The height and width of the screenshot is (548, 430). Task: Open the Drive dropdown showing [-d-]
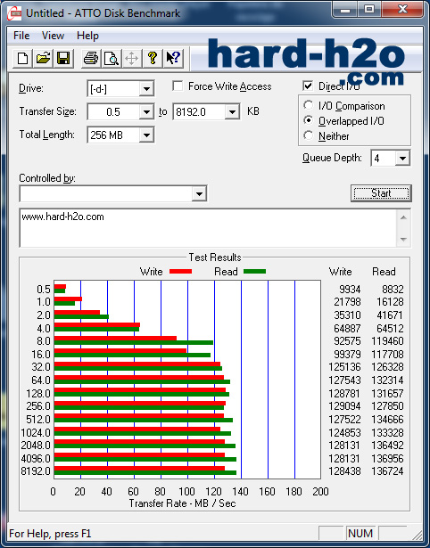(x=146, y=89)
